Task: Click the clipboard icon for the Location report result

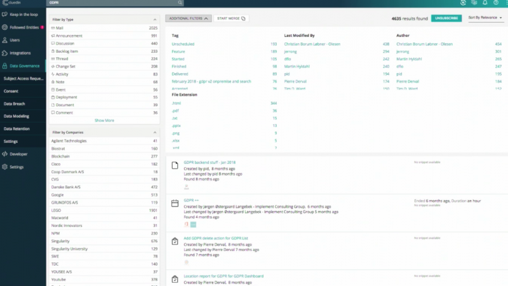Action: click(175, 279)
